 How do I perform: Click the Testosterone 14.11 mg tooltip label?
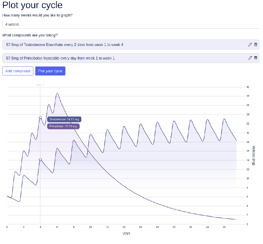pos(64,119)
